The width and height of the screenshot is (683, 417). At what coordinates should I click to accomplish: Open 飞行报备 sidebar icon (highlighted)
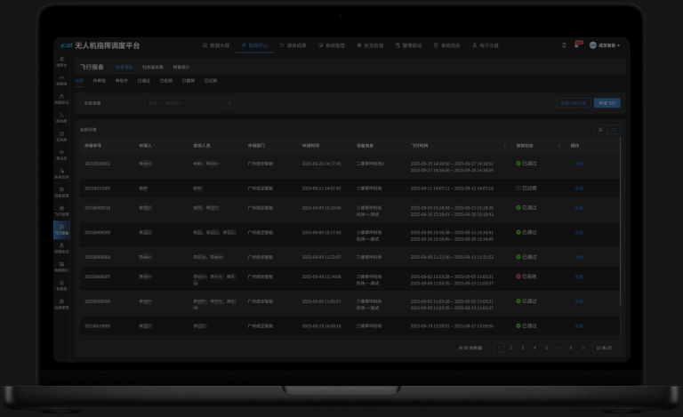[61, 229]
